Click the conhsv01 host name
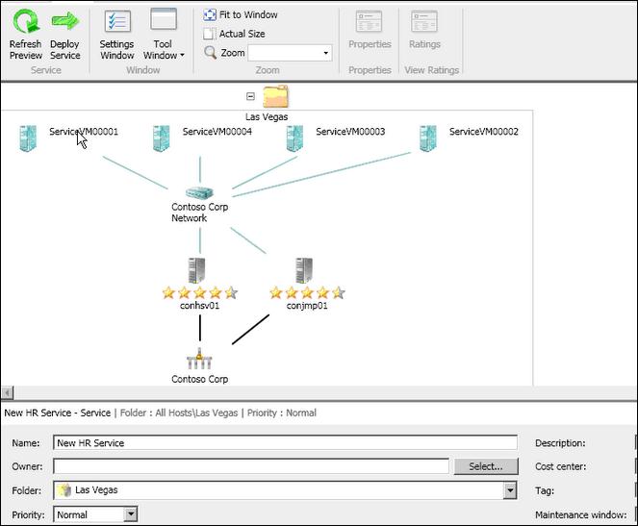638x526 pixels. click(200, 306)
